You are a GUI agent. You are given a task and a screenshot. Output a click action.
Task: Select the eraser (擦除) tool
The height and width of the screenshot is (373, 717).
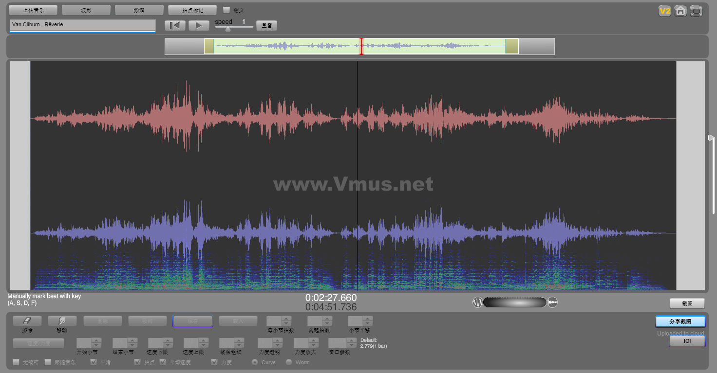click(27, 321)
